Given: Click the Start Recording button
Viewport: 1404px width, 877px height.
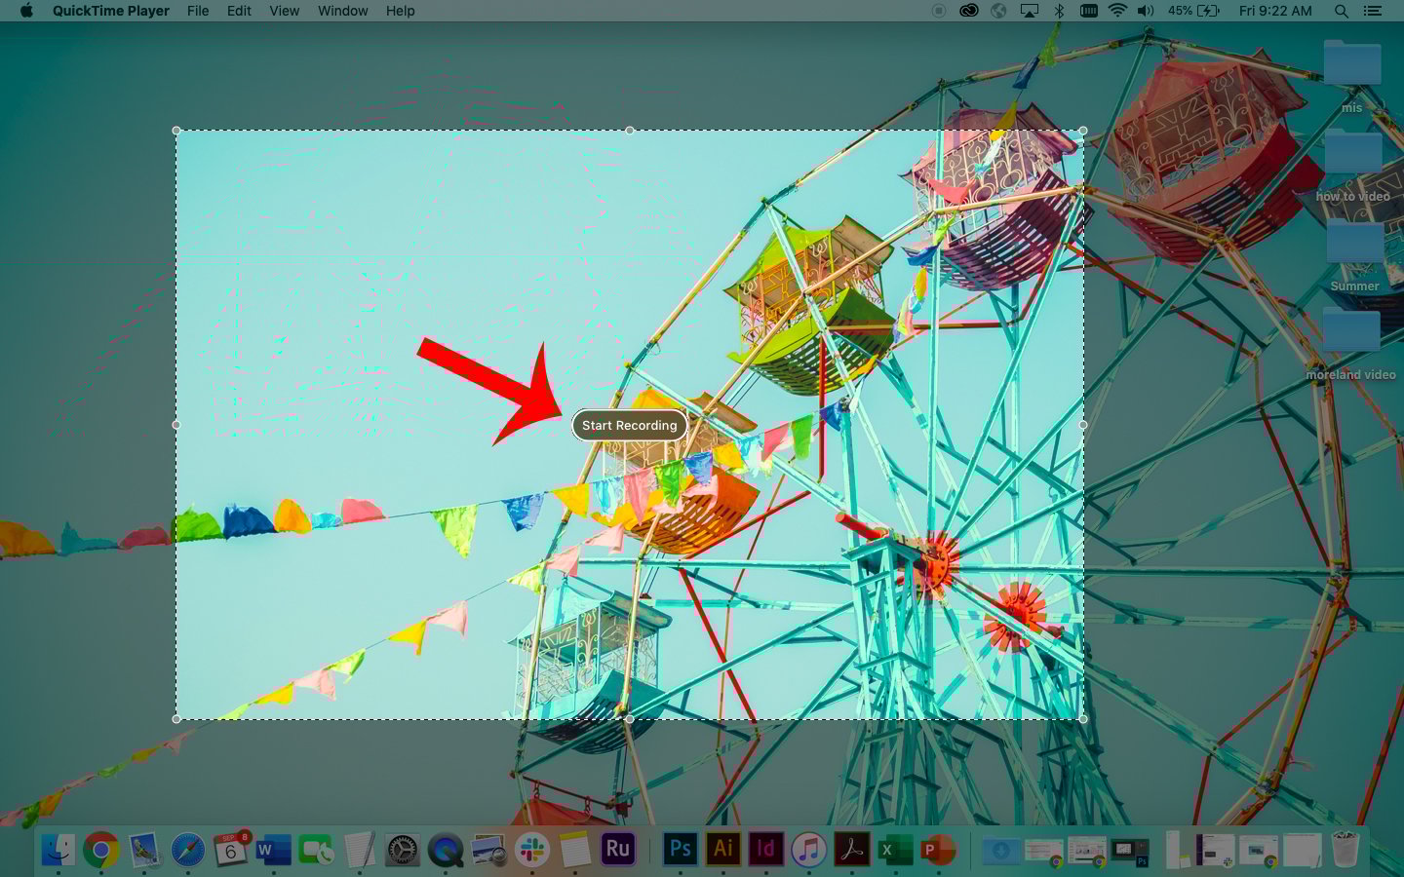Looking at the screenshot, I should pyautogui.click(x=629, y=425).
